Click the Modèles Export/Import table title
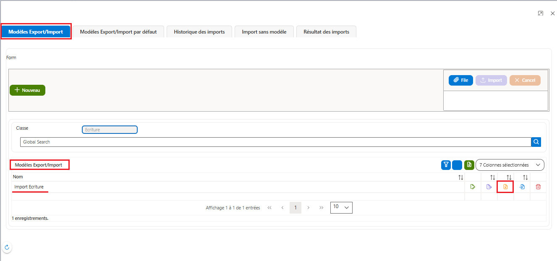Image resolution: width=557 pixels, height=261 pixels. [x=39, y=165]
